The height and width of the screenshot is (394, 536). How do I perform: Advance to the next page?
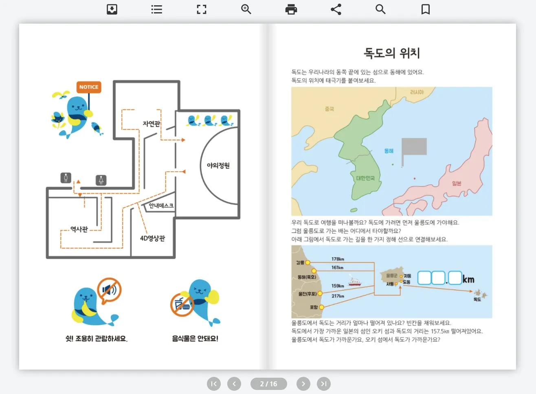[303, 383]
